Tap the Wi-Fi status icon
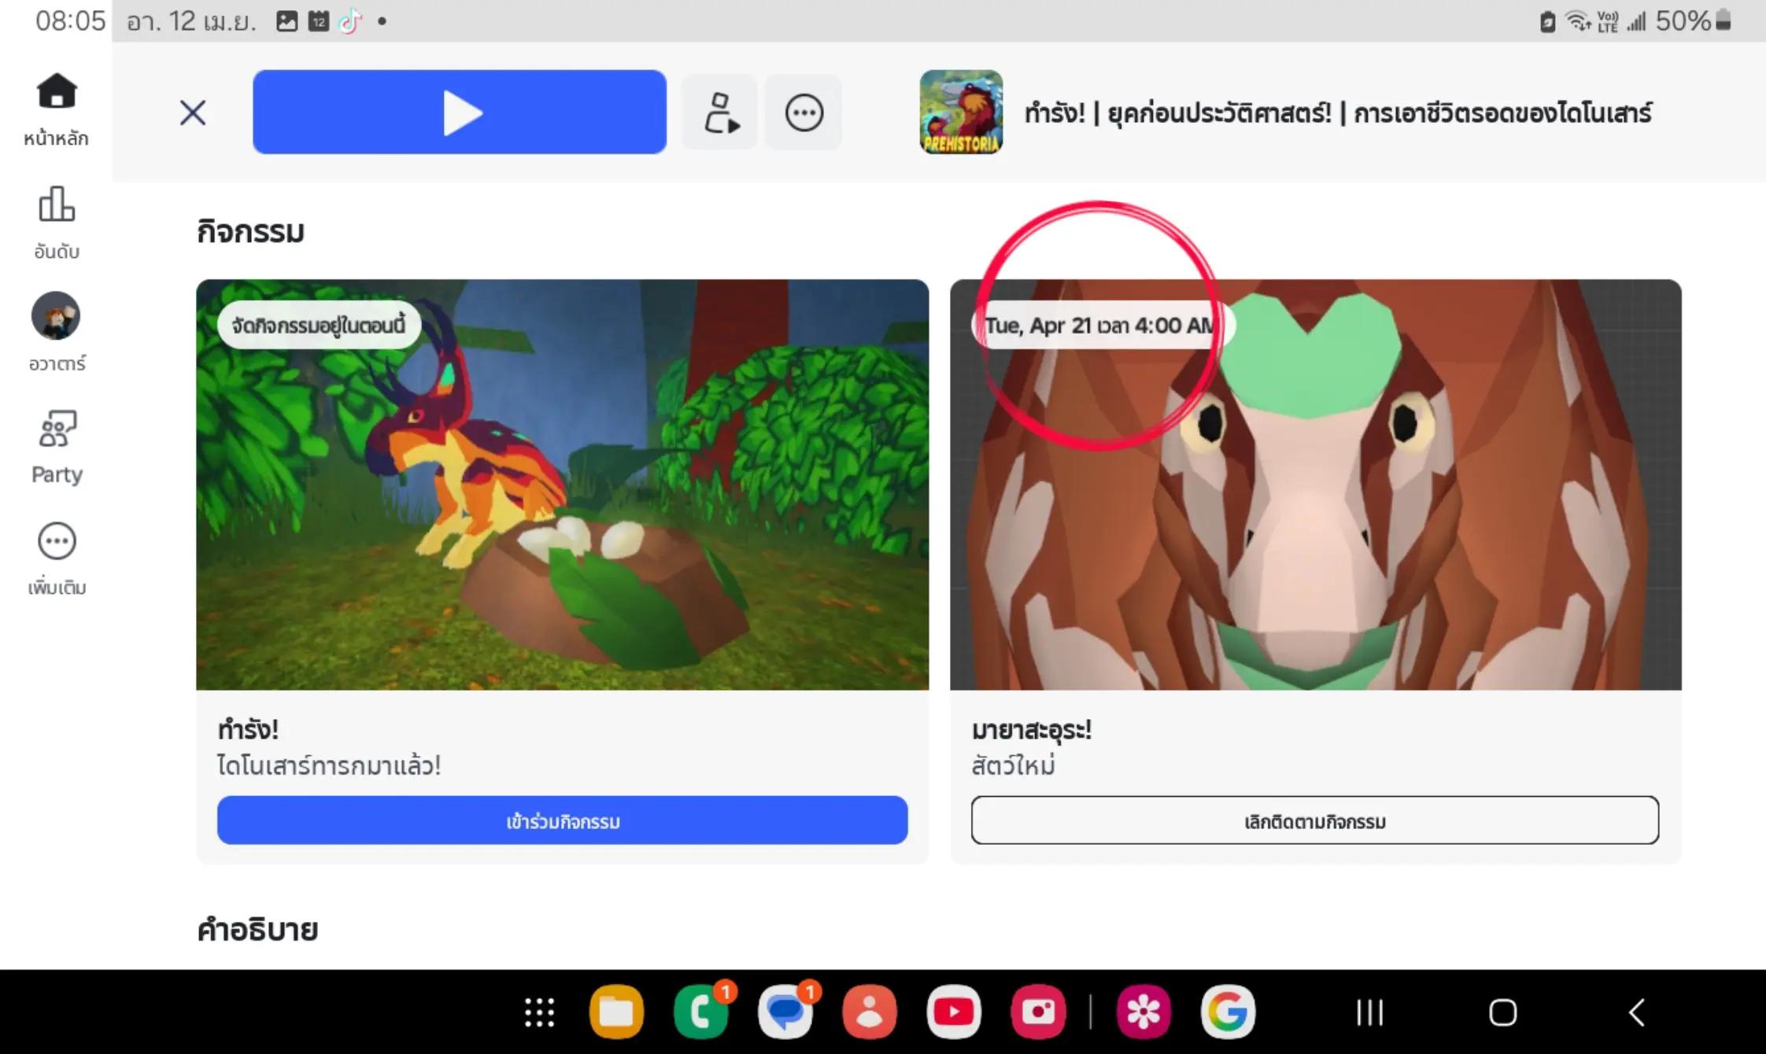The image size is (1766, 1054). click(x=1577, y=21)
